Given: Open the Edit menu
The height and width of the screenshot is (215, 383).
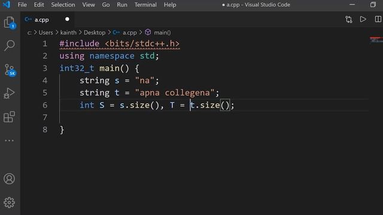Looking at the screenshot, I should 39,5.
